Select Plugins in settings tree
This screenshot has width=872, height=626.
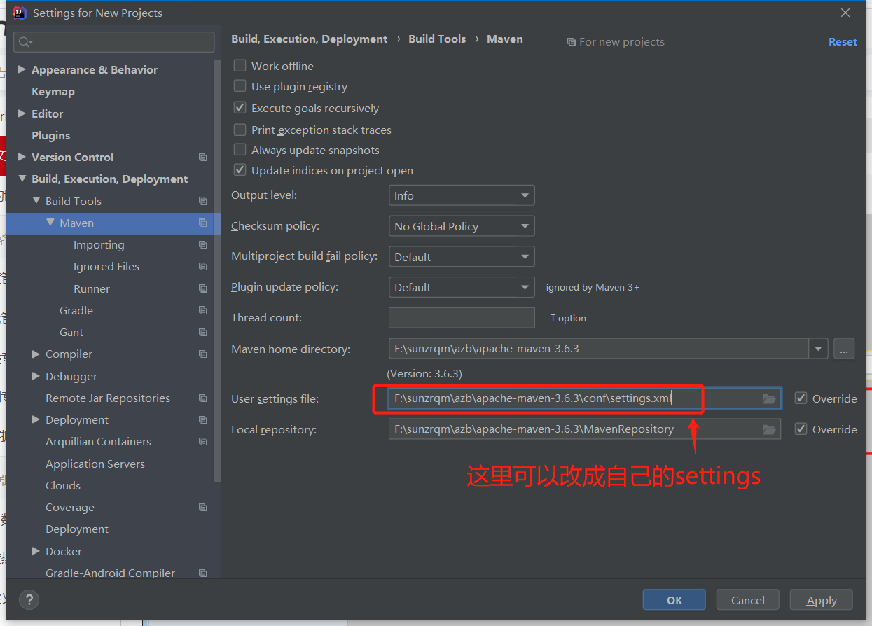tap(51, 135)
